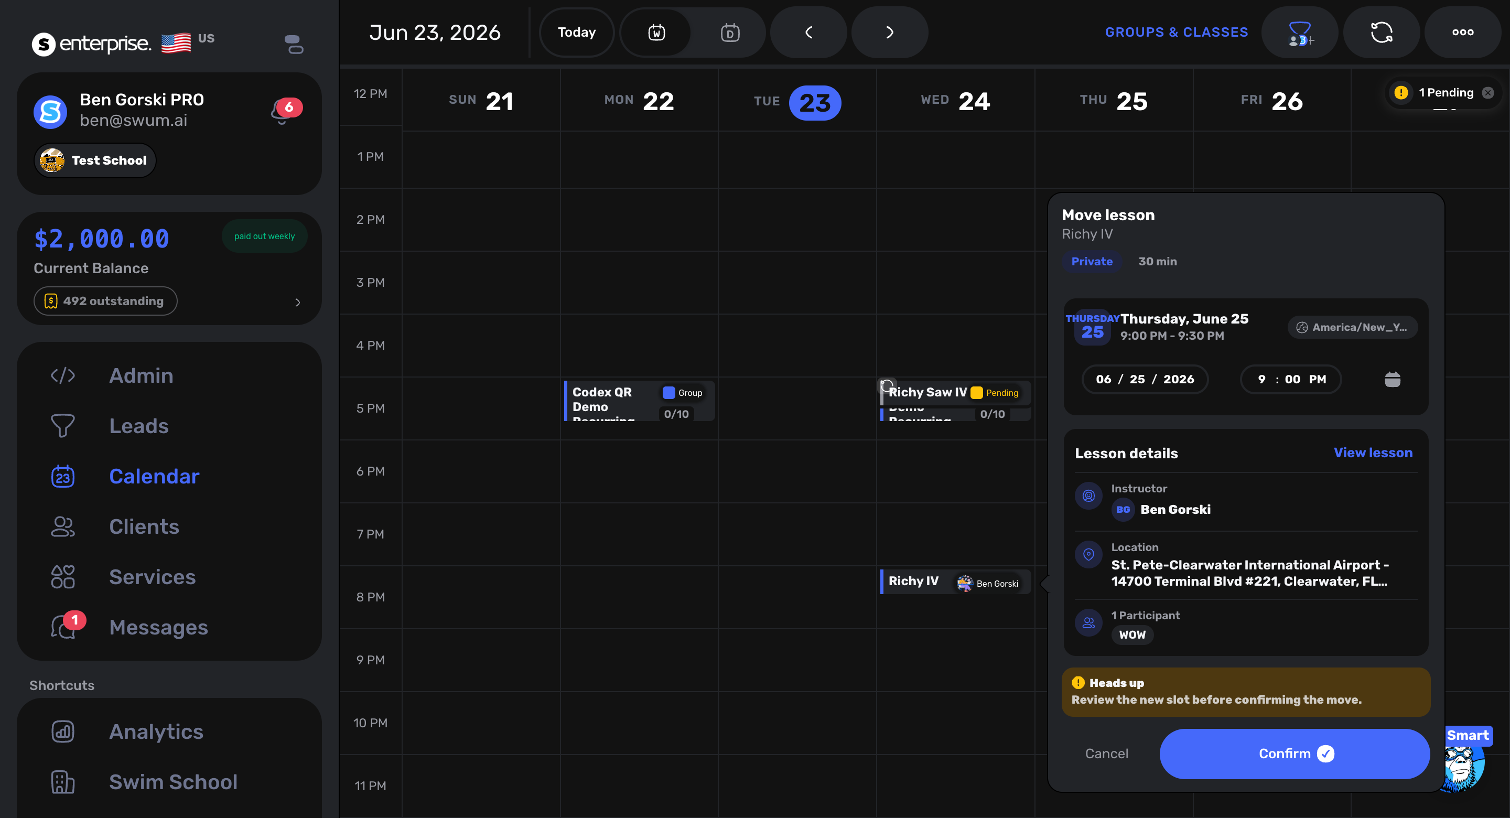
Task: Click the BG Ben Gorski avatar
Action: coord(1123,510)
